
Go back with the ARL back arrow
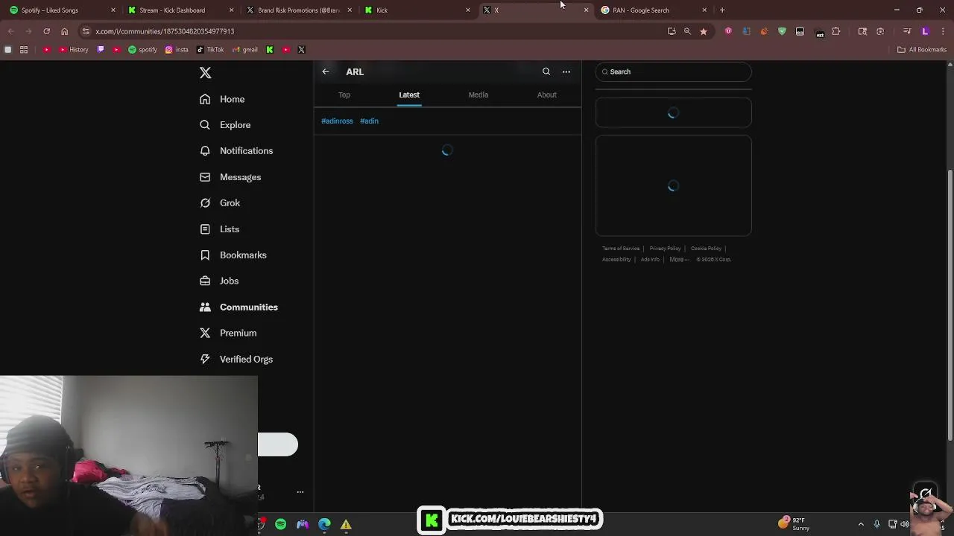[x=326, y=71]
